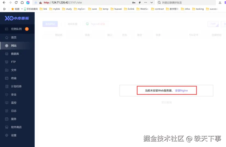Viewport: 226px width, 147px height.
Task: Open 安全 security in sidebar
Action: (x=17, y=95)
